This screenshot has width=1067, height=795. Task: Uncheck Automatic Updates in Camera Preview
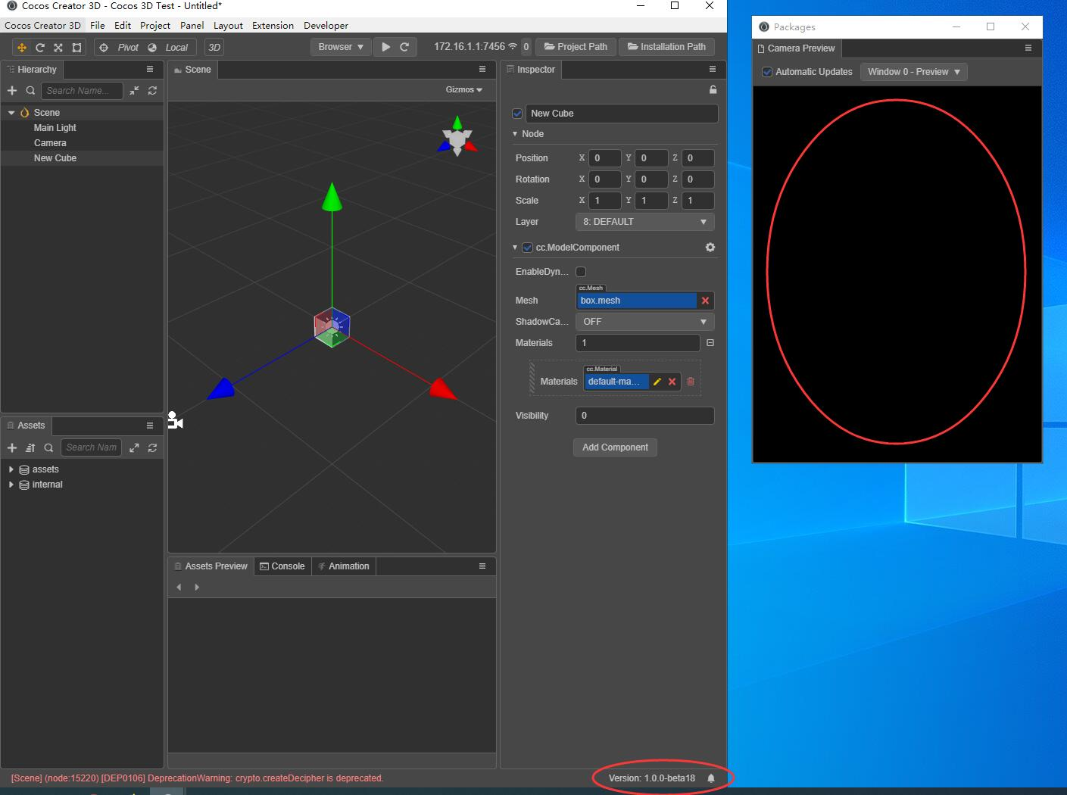[x=767, y=72]
